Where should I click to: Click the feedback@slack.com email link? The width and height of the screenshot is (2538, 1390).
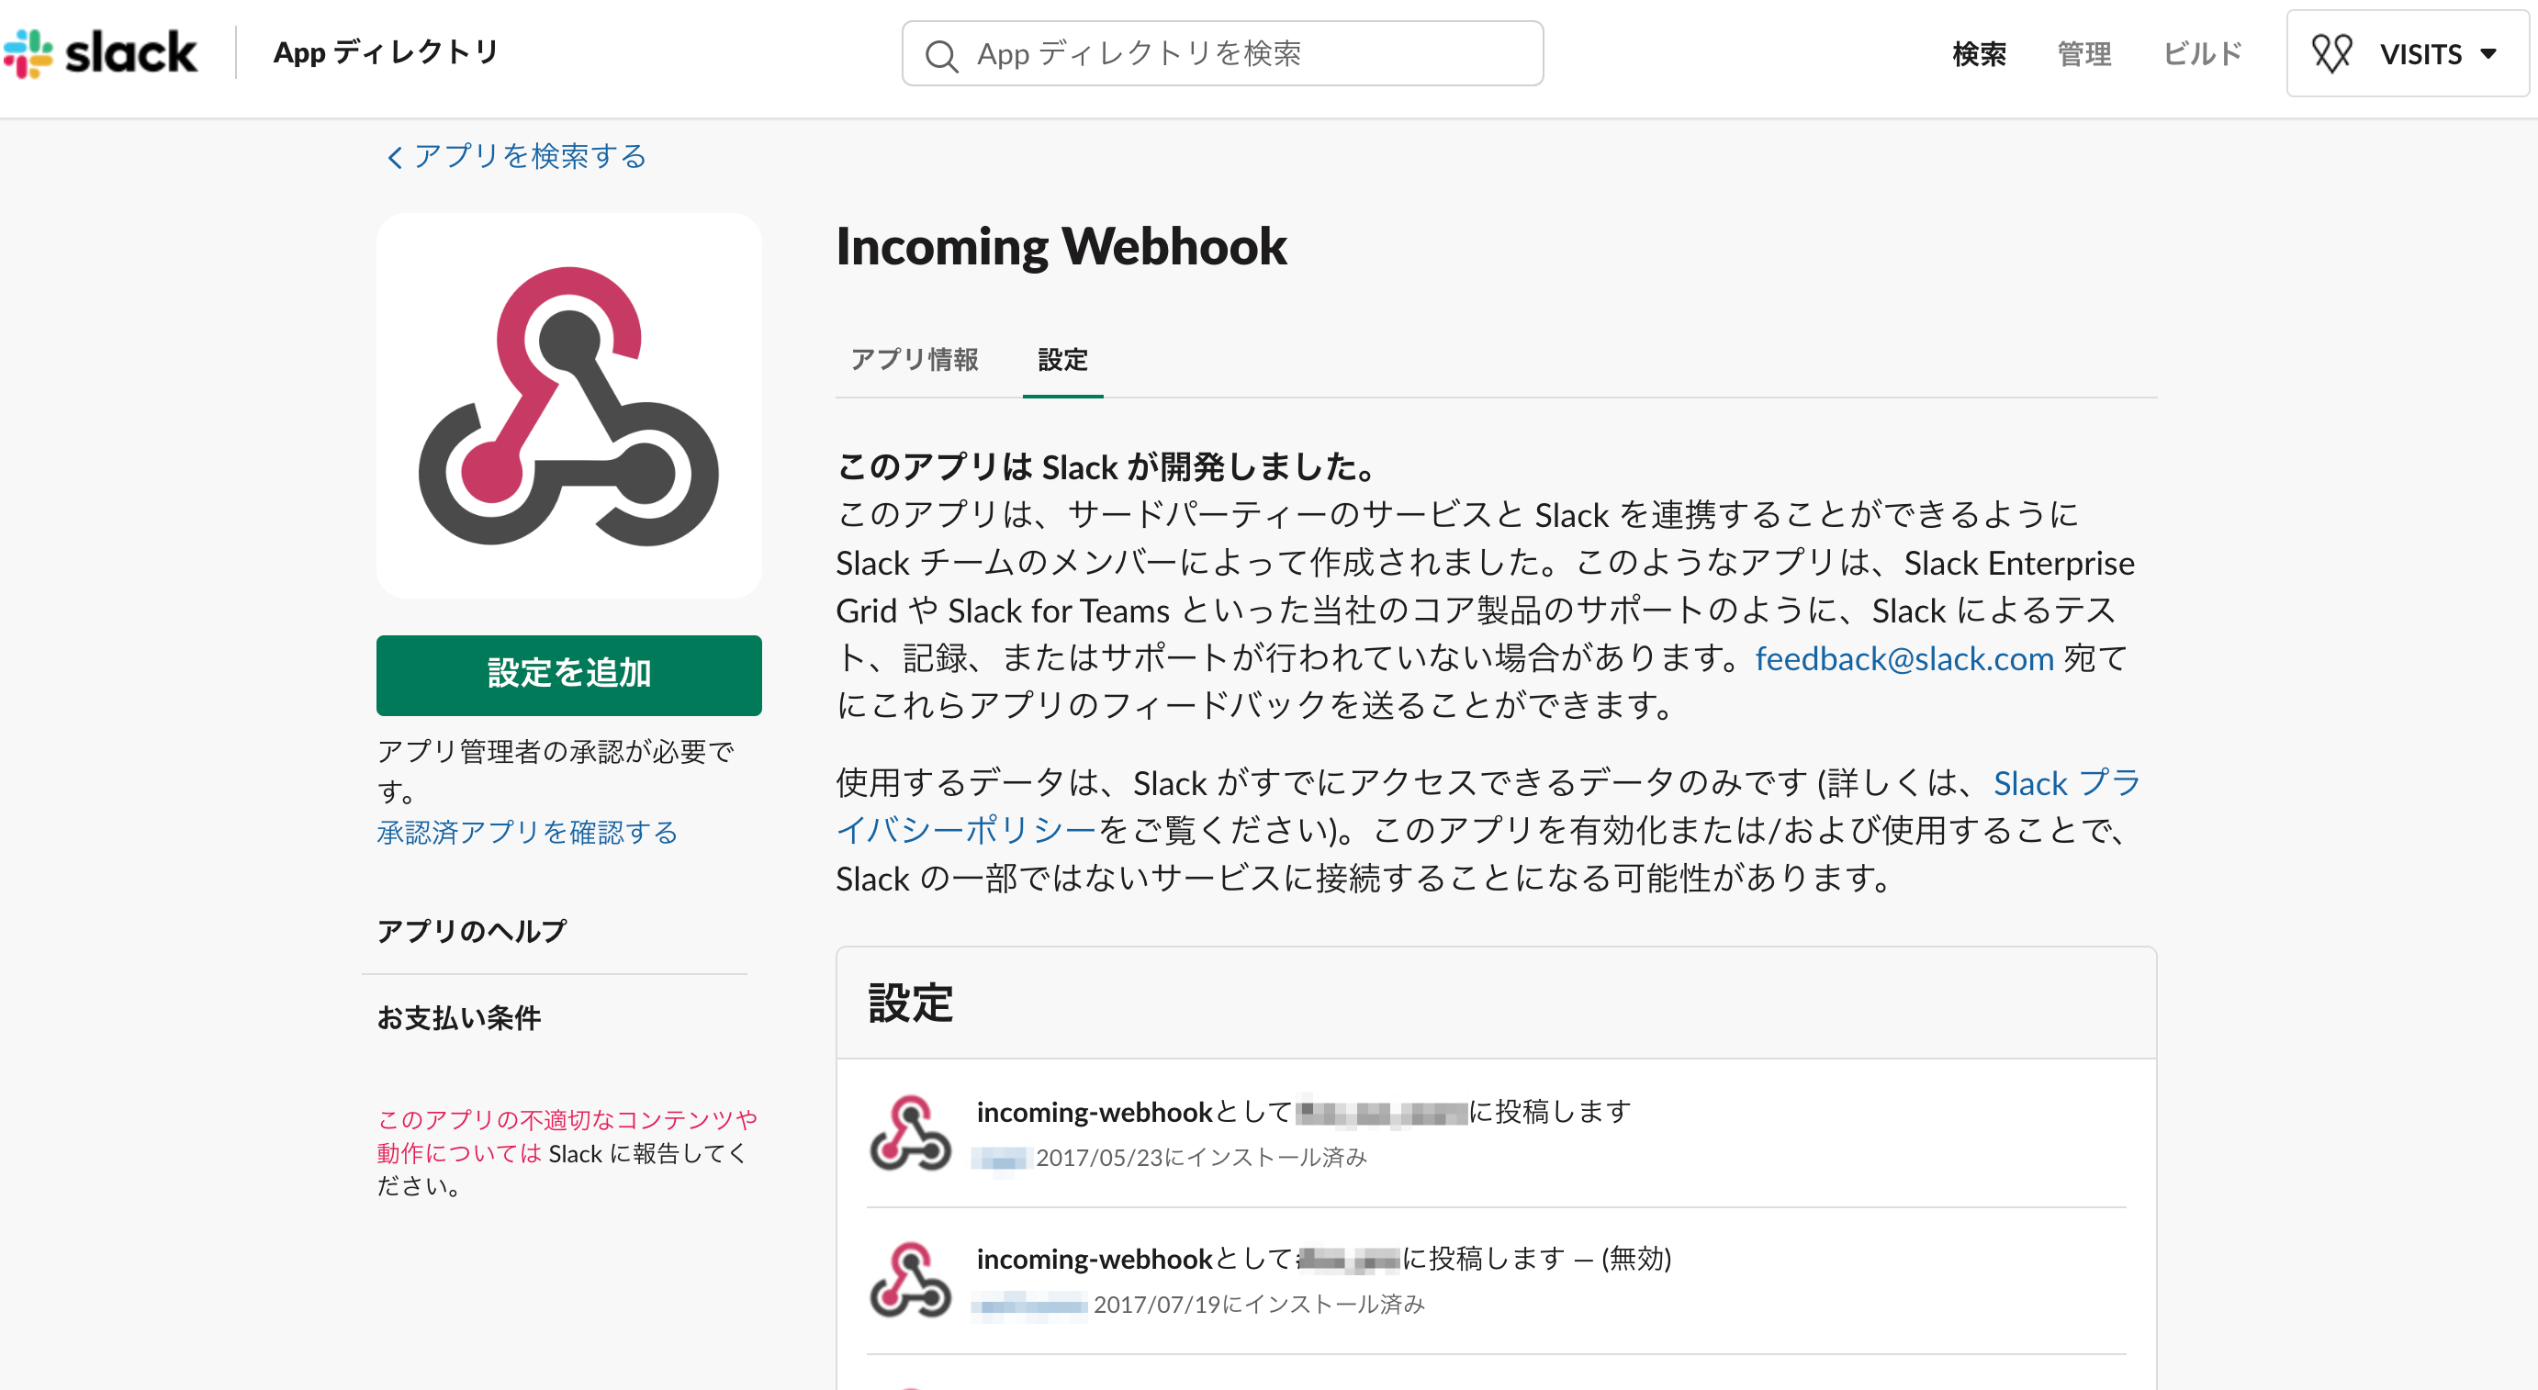[1903, 658]
